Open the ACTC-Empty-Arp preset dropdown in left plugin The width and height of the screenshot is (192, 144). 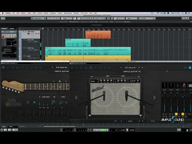pyautogui.click(x=62, y=68)
